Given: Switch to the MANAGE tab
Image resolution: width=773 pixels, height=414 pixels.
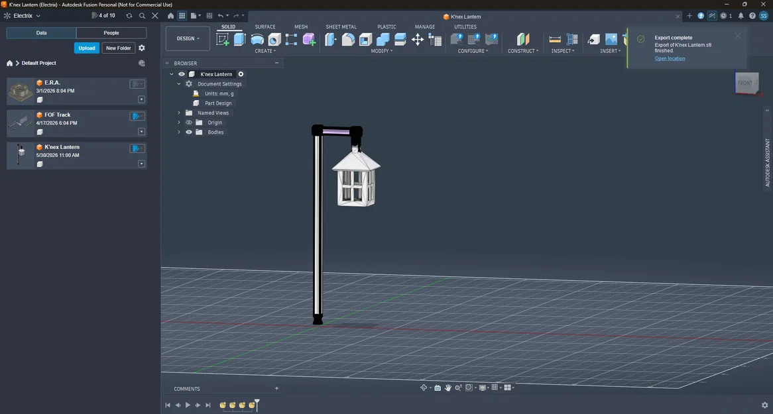Looking at the screenshot, I should [425, 26].
